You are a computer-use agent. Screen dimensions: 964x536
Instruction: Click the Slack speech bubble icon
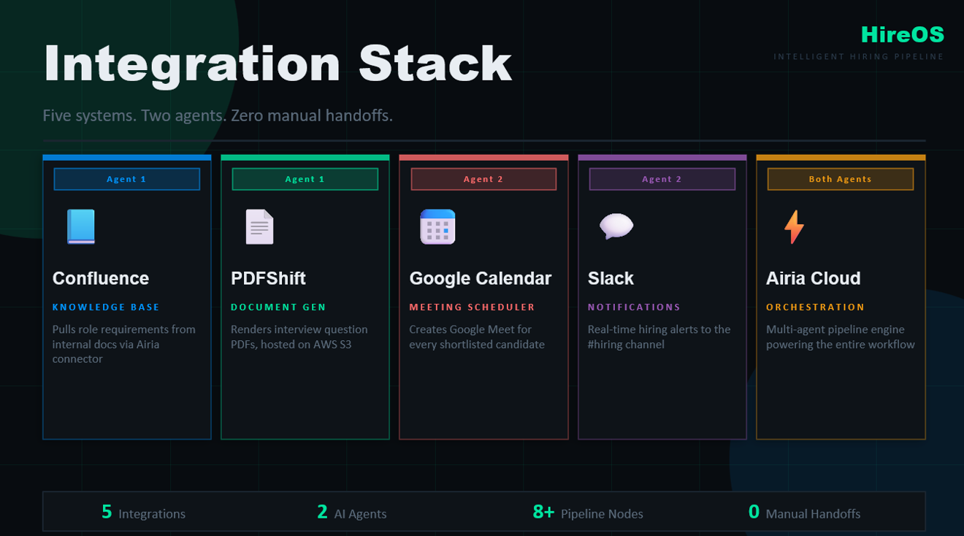pyautogui.click(x=616, y=226)
